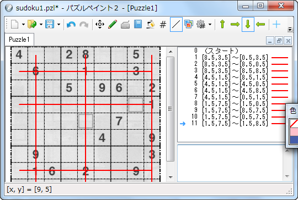Screen dimensions: 298x200
Task: Pick the no-color slashed swatch
Action: [294, 124]
